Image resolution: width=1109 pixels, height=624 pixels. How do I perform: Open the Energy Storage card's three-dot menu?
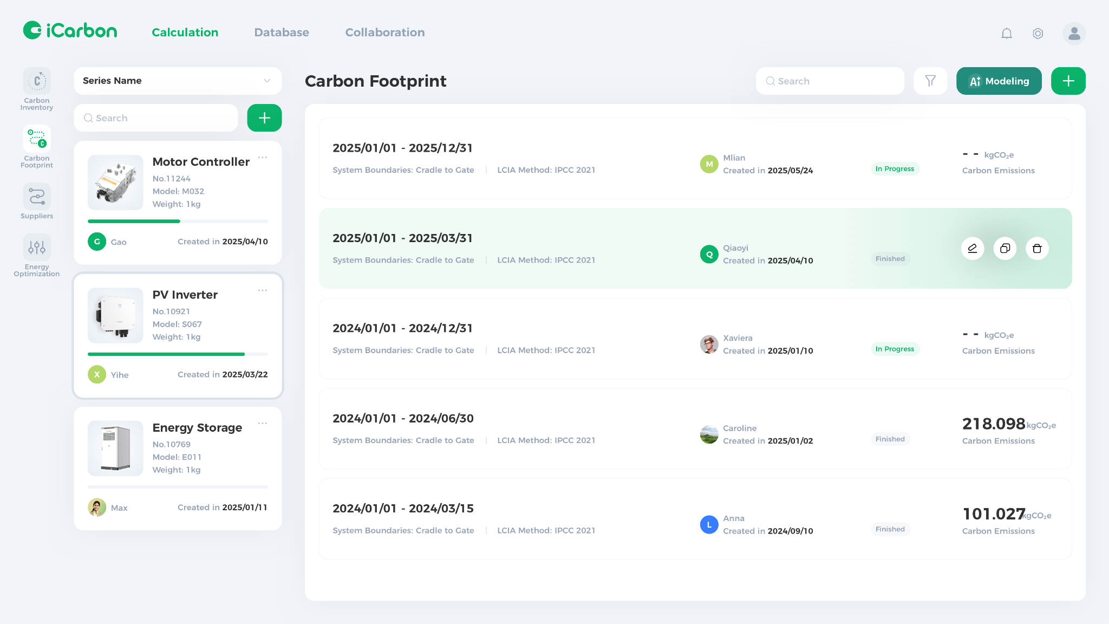263,424
